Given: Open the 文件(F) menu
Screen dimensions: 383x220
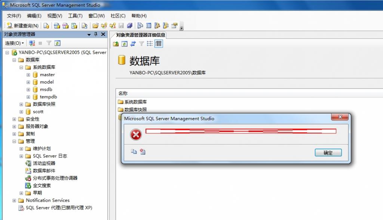Looking at the screenshot, I should [x=14, y=16].
